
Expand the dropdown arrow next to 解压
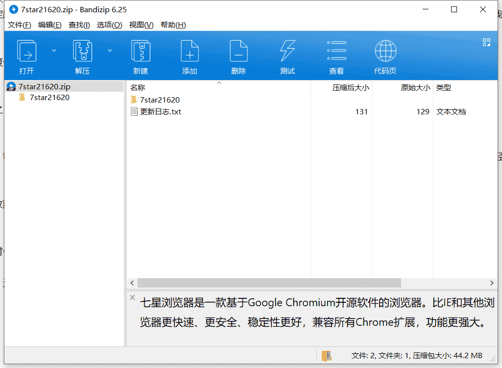(x=110, y=51)
